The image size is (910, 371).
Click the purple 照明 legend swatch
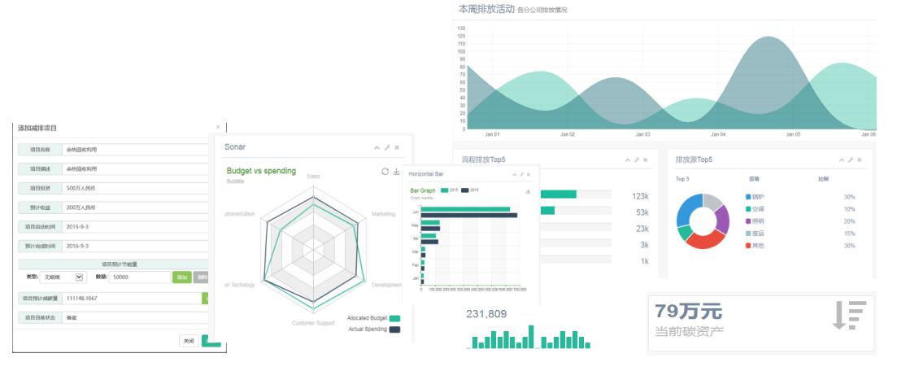[x=748, y=221]
